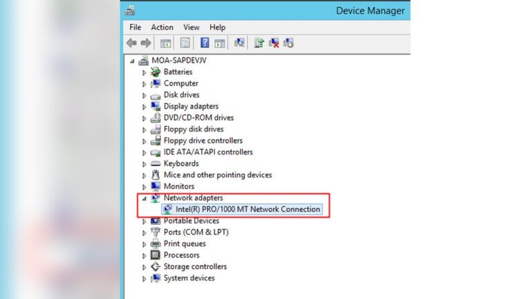The height and width of the screenshot is (299, 531).
Task: Click the Floppy drive controllers icon
Action: [156, 141]
